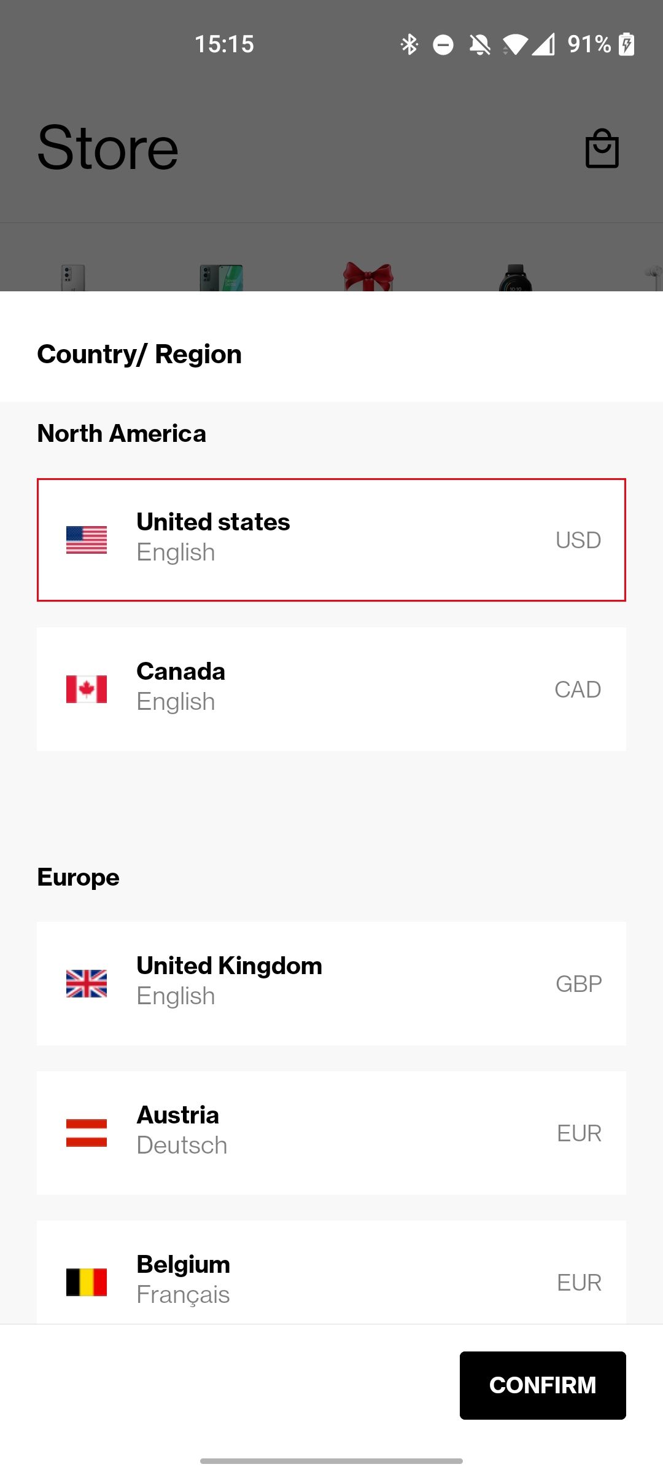Tap the USD currency label
The image size is (663, 1475).
click(578, 540)
